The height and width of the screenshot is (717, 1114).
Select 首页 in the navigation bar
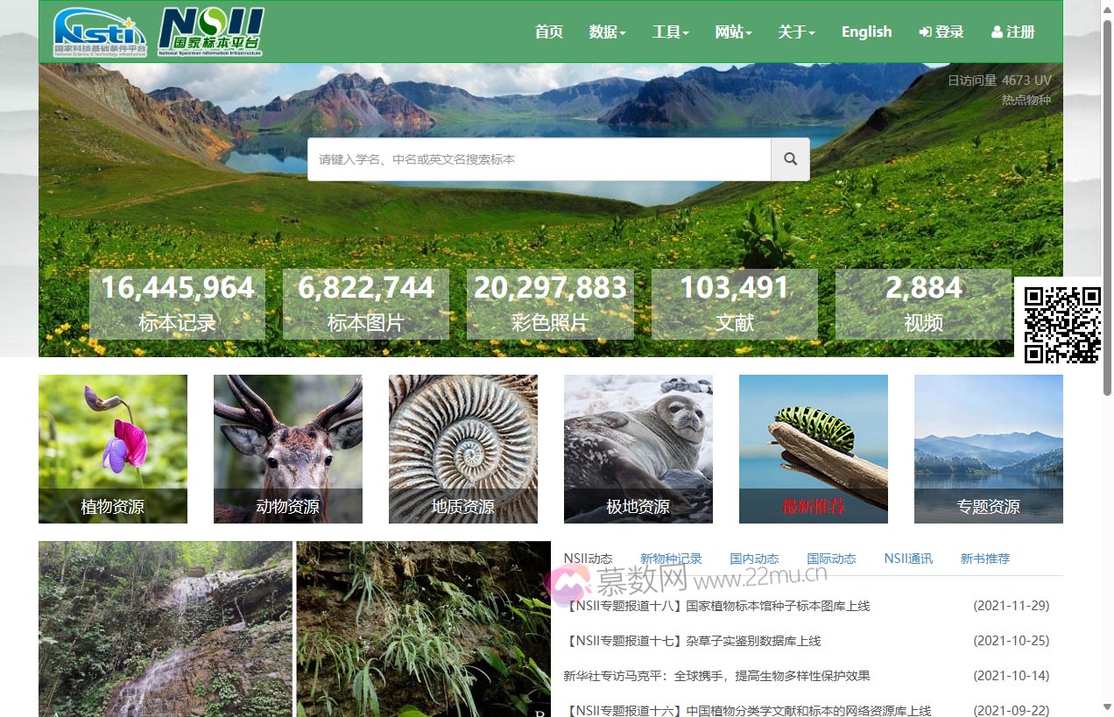[549, 32]
